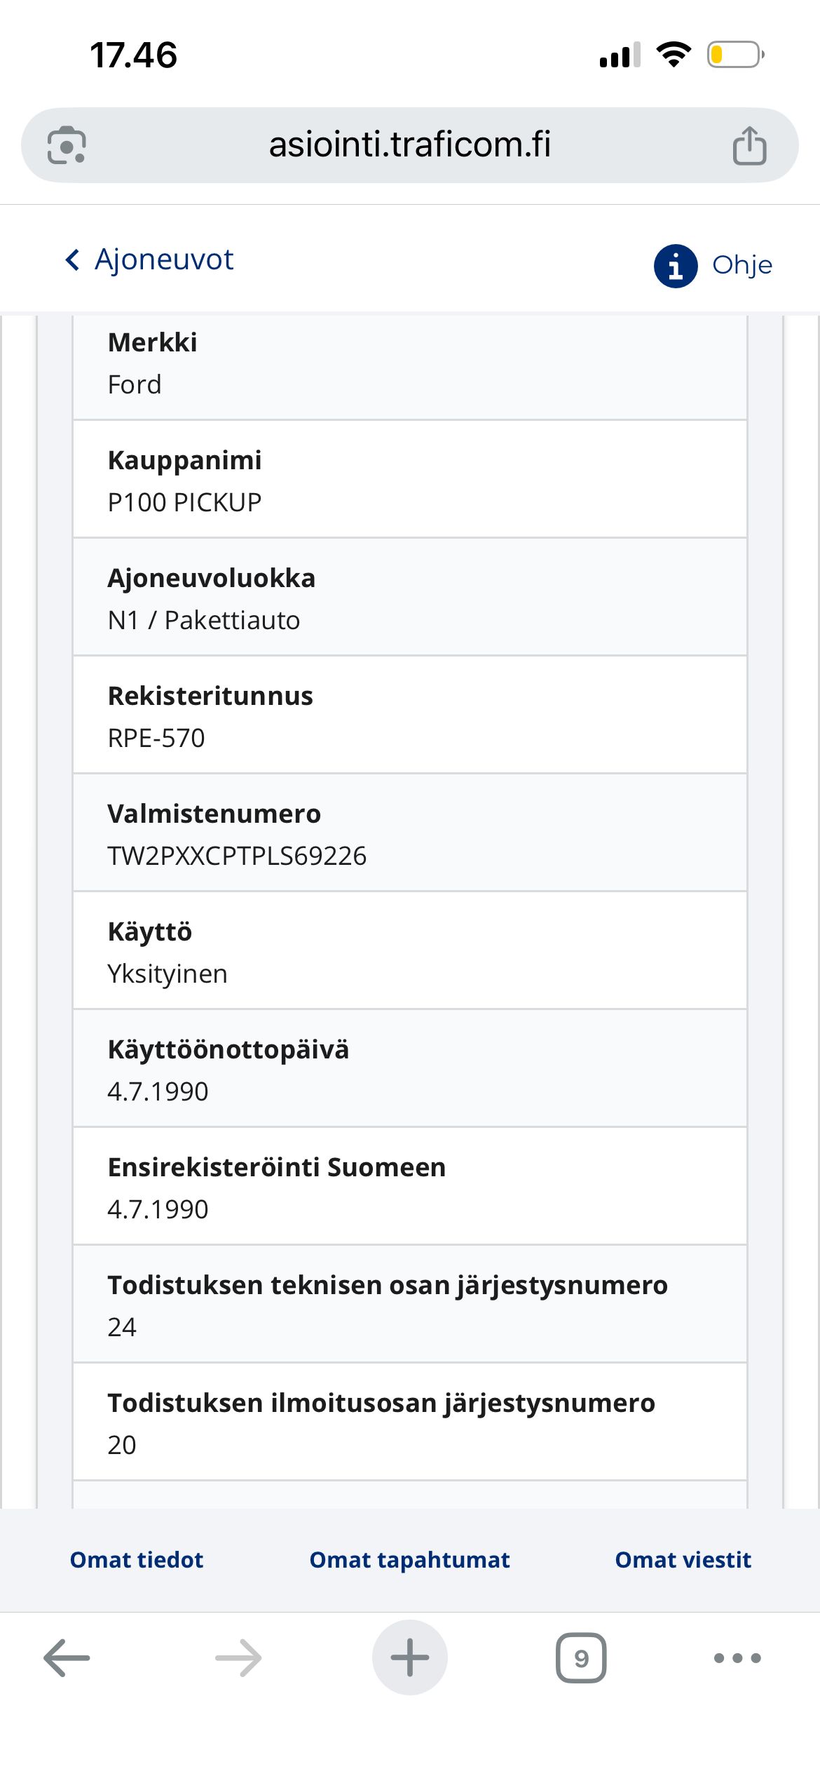Screen dimensions: 820x1776
Task: Tap the Käyttöönottopäivä date 4.7.1990
Action: [x=158, y=1091]
